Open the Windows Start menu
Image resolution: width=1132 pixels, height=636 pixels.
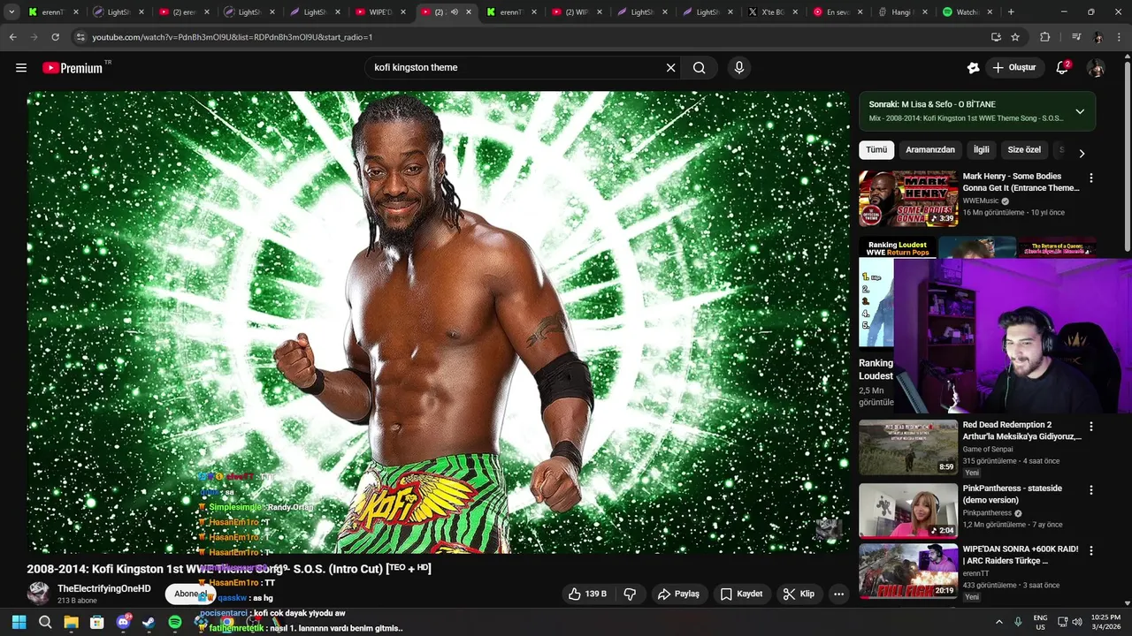coord(19,622)
